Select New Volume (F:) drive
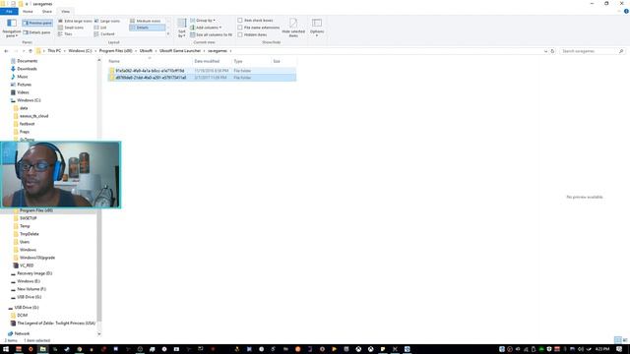 pos(31,289)
